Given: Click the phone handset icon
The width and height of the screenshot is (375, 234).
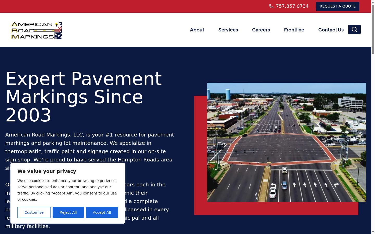Looking at the screenshot, I should (271, 6).
